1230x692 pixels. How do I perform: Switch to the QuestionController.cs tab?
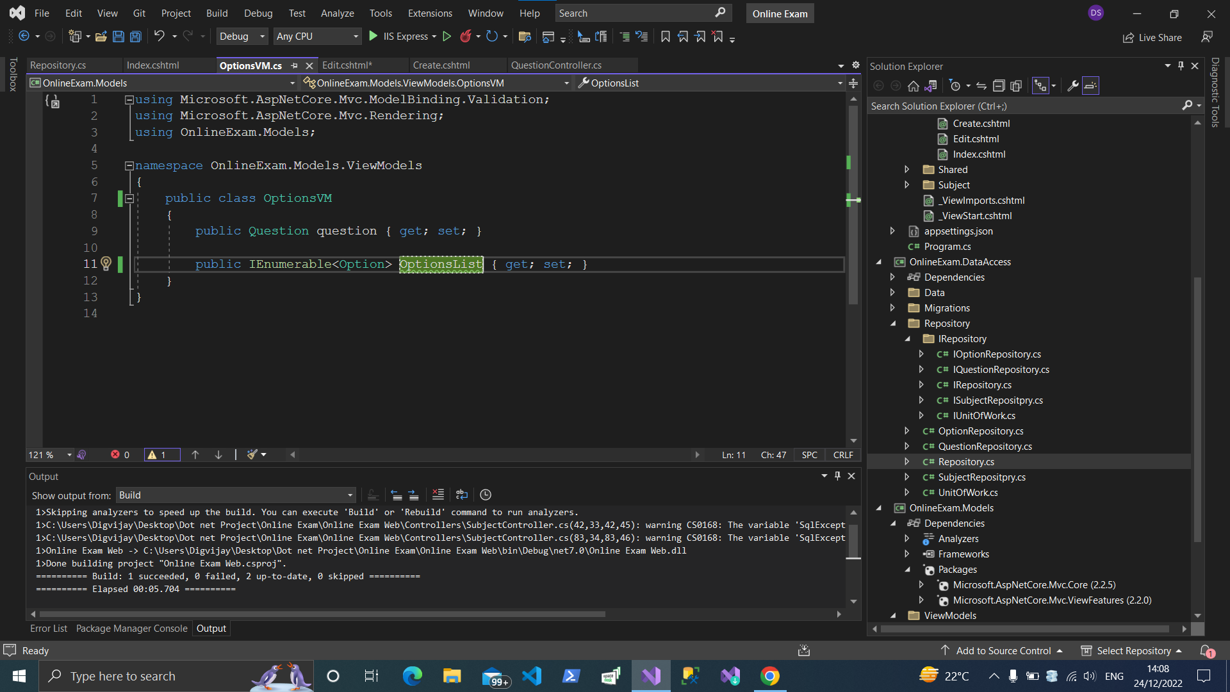[x=556, y=65]
